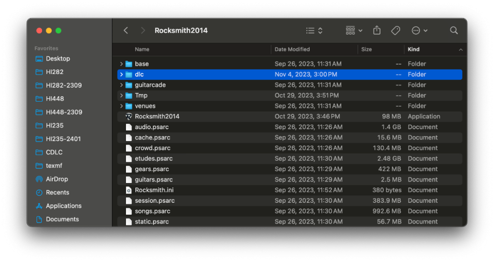The image size is (494, 262).
Task: Select the Rocksmith2014 application icon
Action: click(x=129, y=116)
